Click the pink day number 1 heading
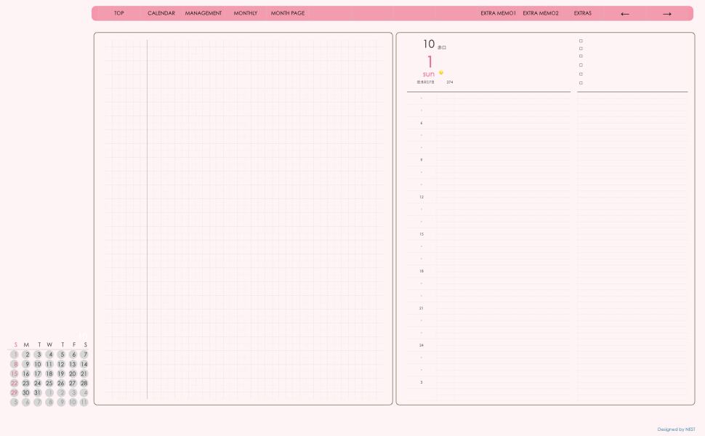Viewport: 705px width, 436px height. click(x=430, y=62)
